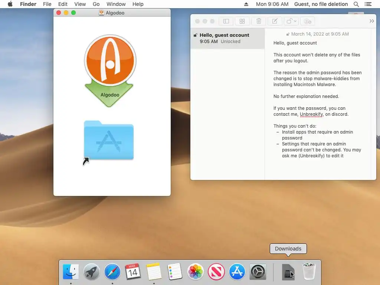Open the Photos app in the Dock
The height and width of the screenshot is (285, 380).
click(x=195, y=272)
